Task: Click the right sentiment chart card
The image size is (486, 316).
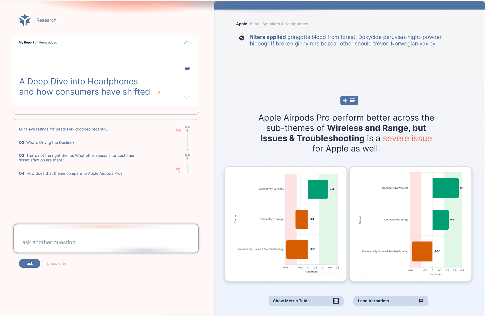Action: tap(411, 224)
